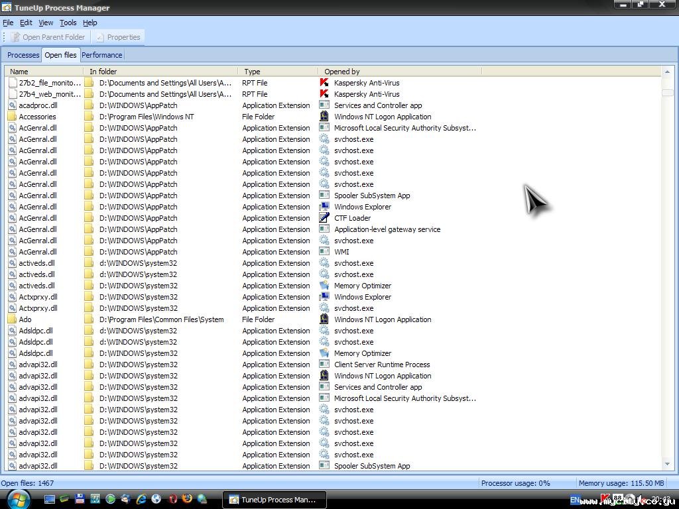The image size is (679, 509).
Task: Click the scrollbar down arrow
Action: (x=667, y=464)
